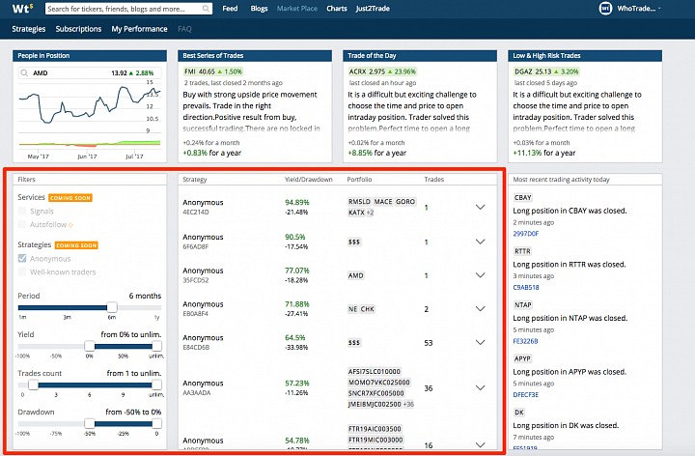Uncheck the Anonymous strategies checkbox
Screen dimensions: 695x456
[22, 258]
